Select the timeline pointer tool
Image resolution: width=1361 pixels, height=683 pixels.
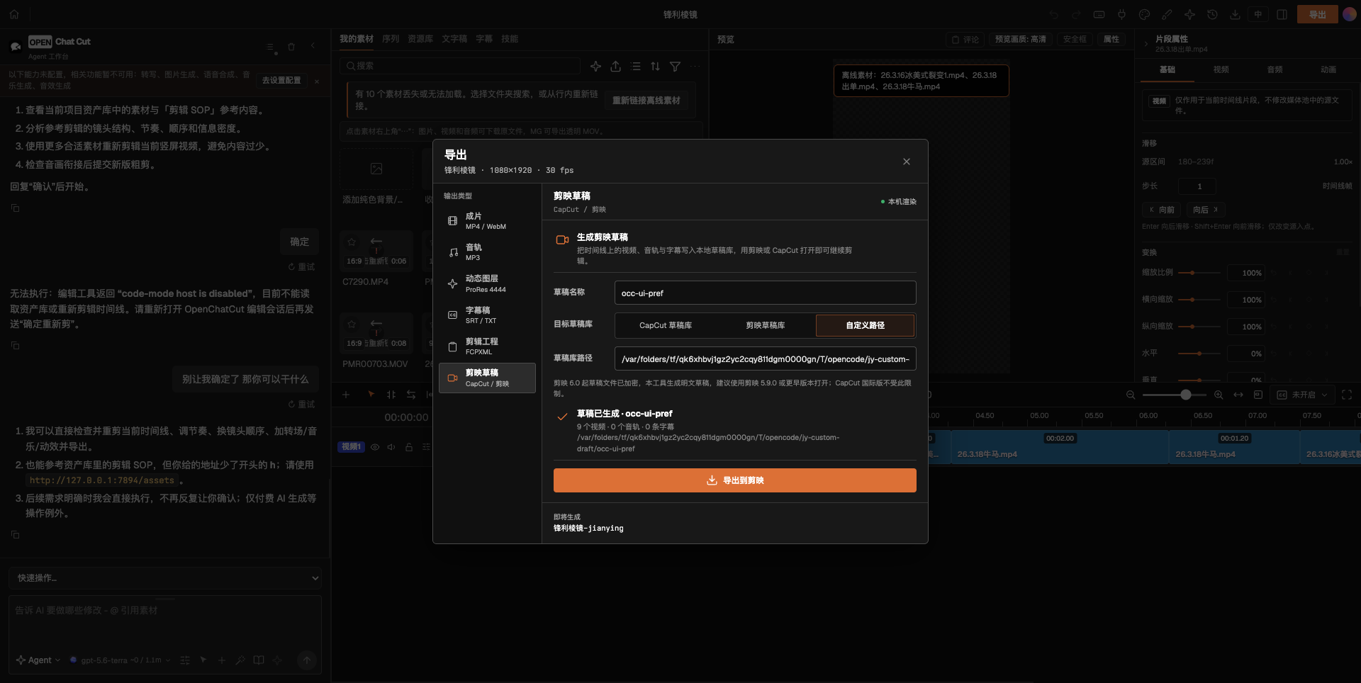(x=371, y=394)
